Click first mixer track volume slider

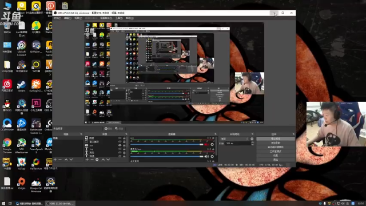[x=167, y=145]
